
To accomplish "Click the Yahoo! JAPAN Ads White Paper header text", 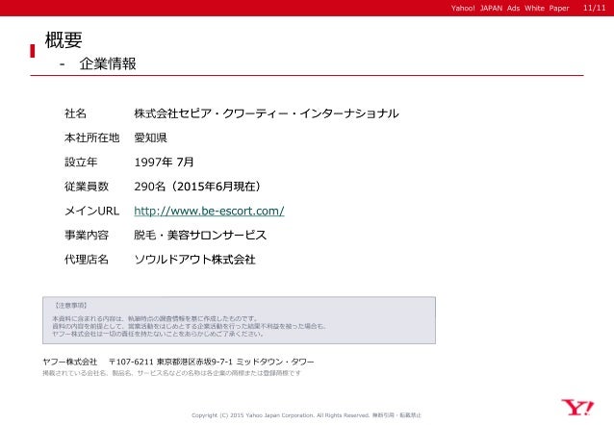I will point(510,9).
